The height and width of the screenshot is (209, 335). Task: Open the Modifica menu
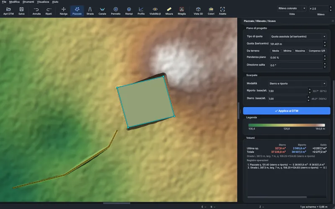(14, 2)
